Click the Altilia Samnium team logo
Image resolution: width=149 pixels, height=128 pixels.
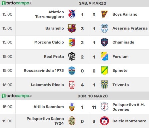pos(72,107)
